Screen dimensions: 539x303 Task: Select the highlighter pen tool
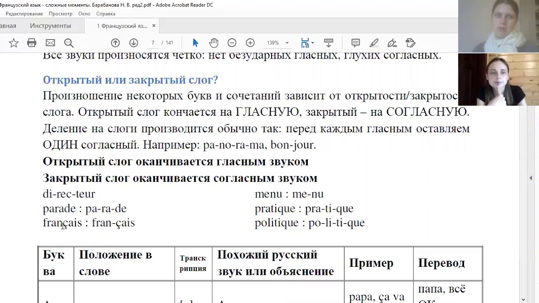point(374,43)
